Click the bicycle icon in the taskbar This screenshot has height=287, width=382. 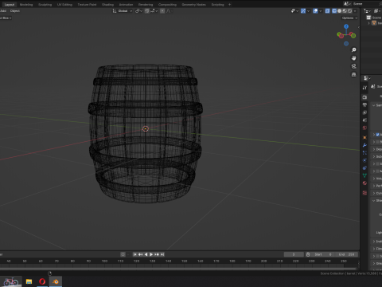(x=11, y=281)
